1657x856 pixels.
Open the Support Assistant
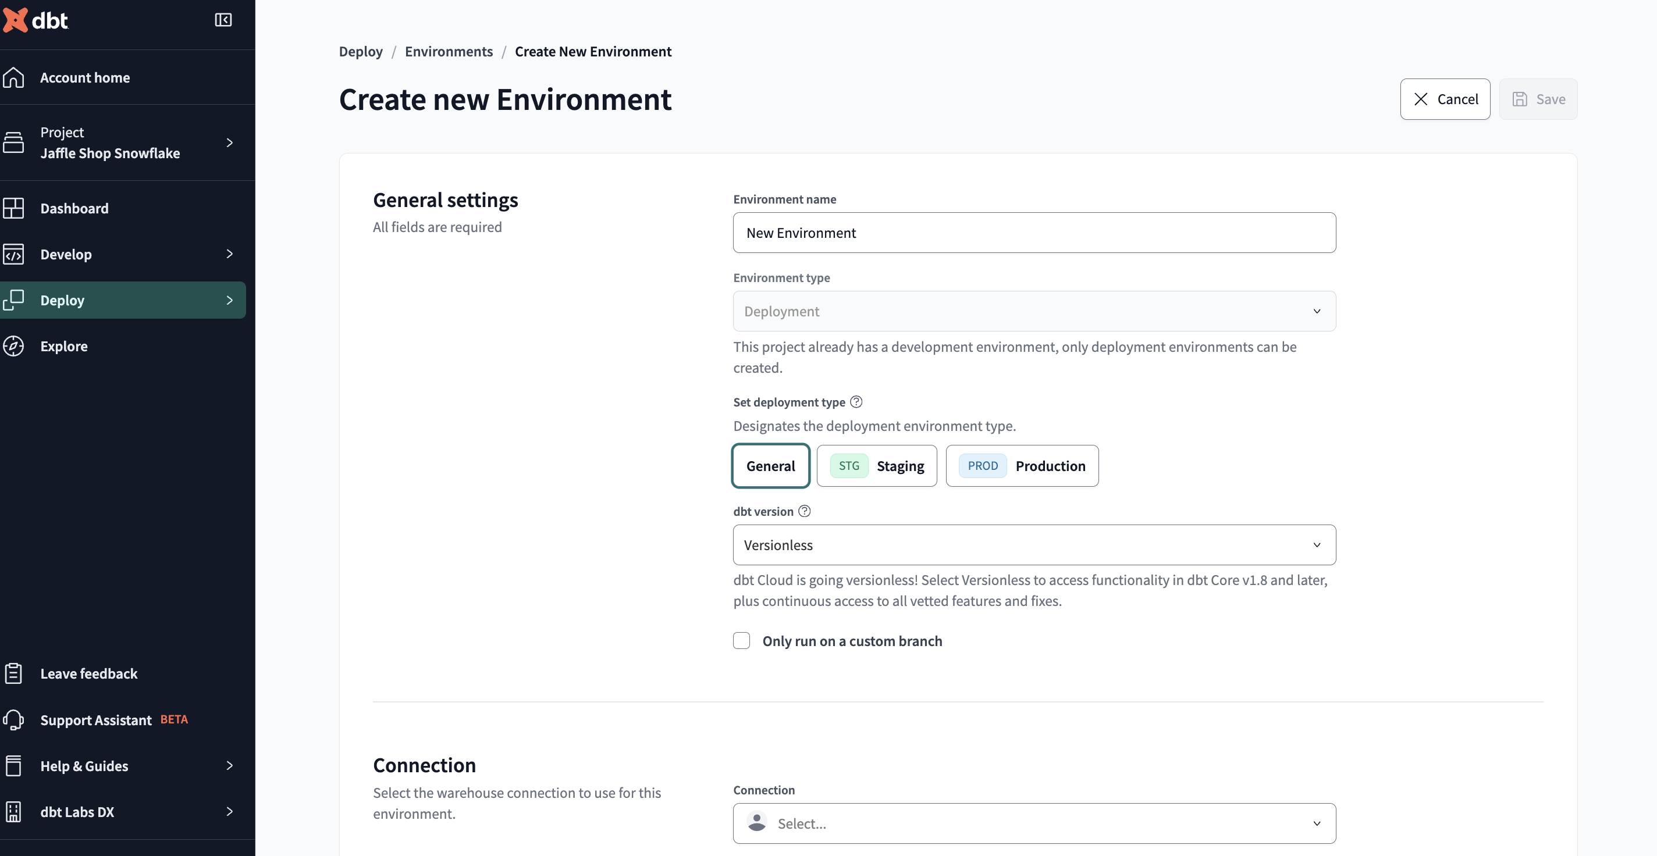(95, 720)
